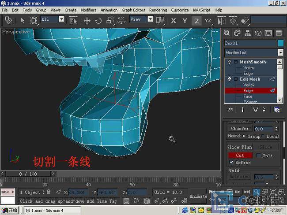Open the Modifier List dropdown
The height and width of the screenshot is (215, 287).
coord(280,52)
